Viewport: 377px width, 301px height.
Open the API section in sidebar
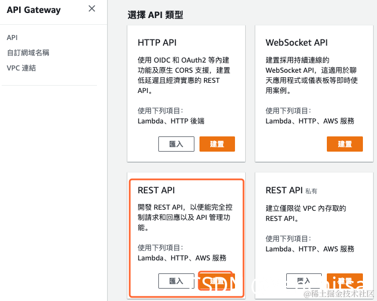(x=12, y=38)
